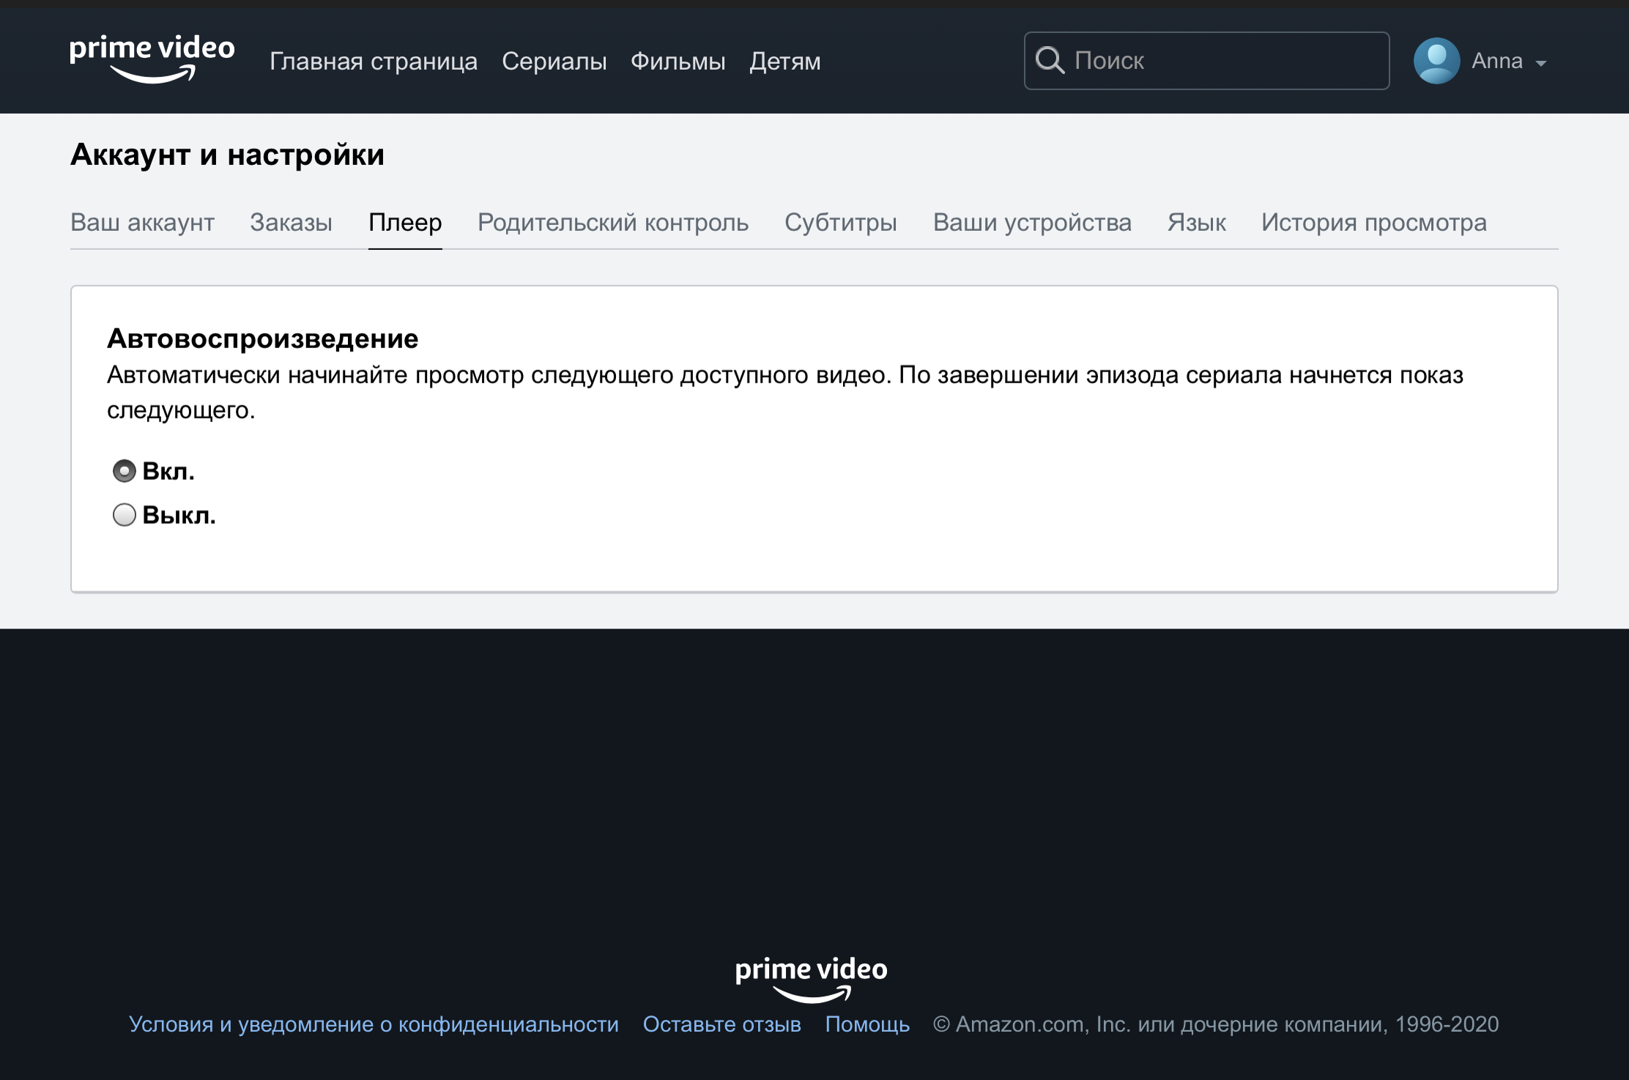Select the Выкл. autoplay radio button
1629x1080 pixels.
click(x=125, y=515)
